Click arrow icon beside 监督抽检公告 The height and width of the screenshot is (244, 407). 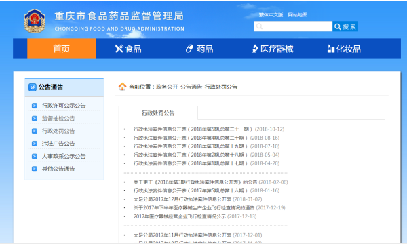[x=35, y=119]
